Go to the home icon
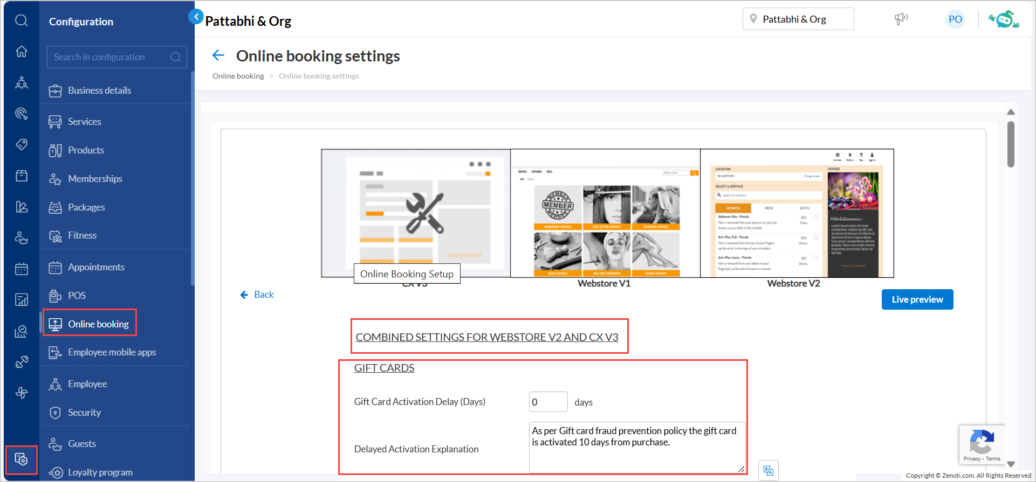The width and height of the screenshot is (1036, 482). pos(22,52)
